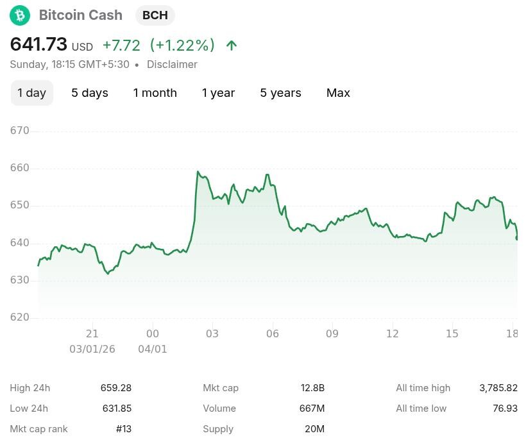Show the 1 year chart

tap(218, 93)
